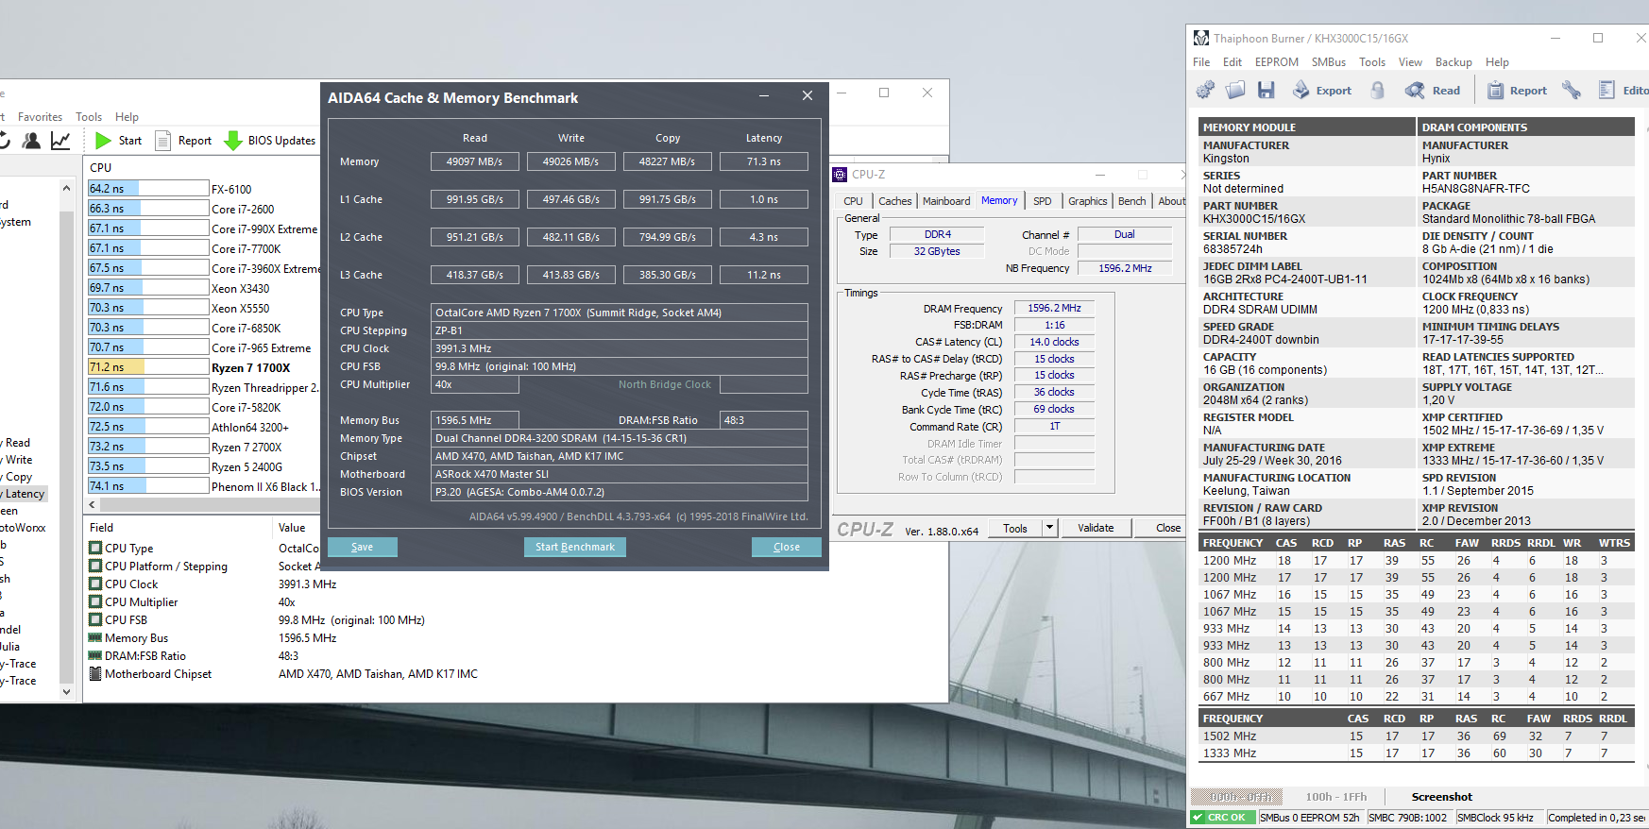Click the line graph icon in AIDA64 toolbar
The width and height of the screenshot is (1649, 829).
coord(60,141)
